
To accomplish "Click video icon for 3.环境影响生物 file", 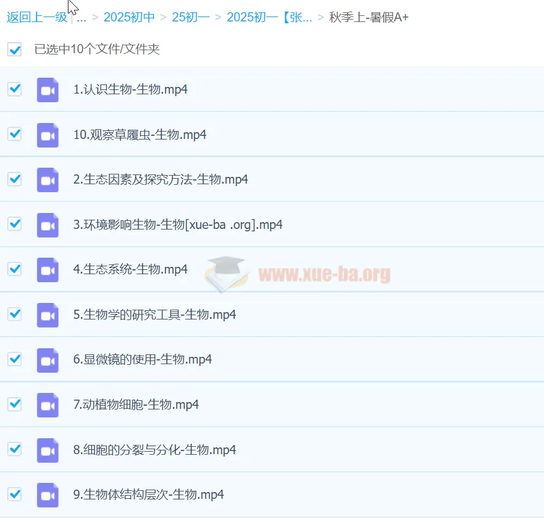I will click(48, 225).
